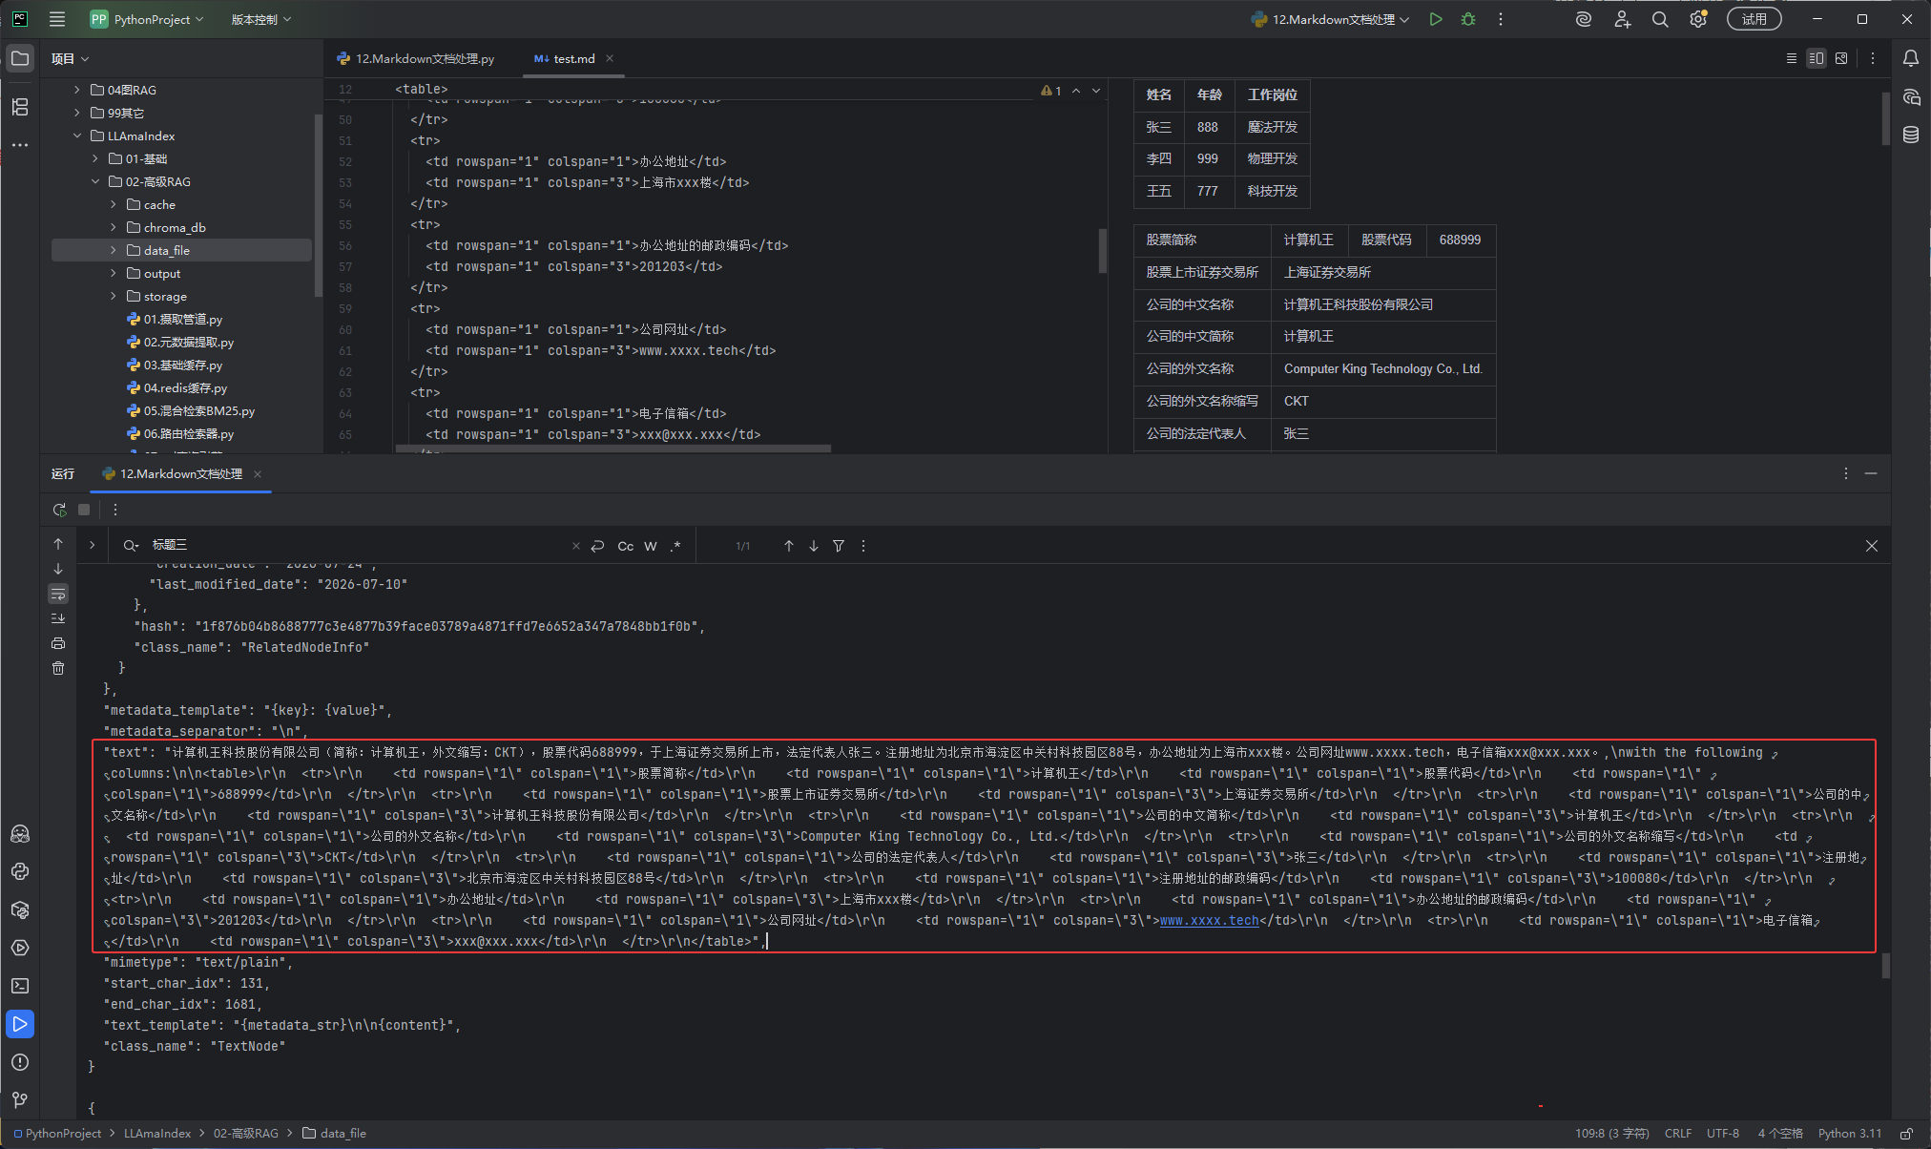Open the Database tool window

tap(1911, 135)
